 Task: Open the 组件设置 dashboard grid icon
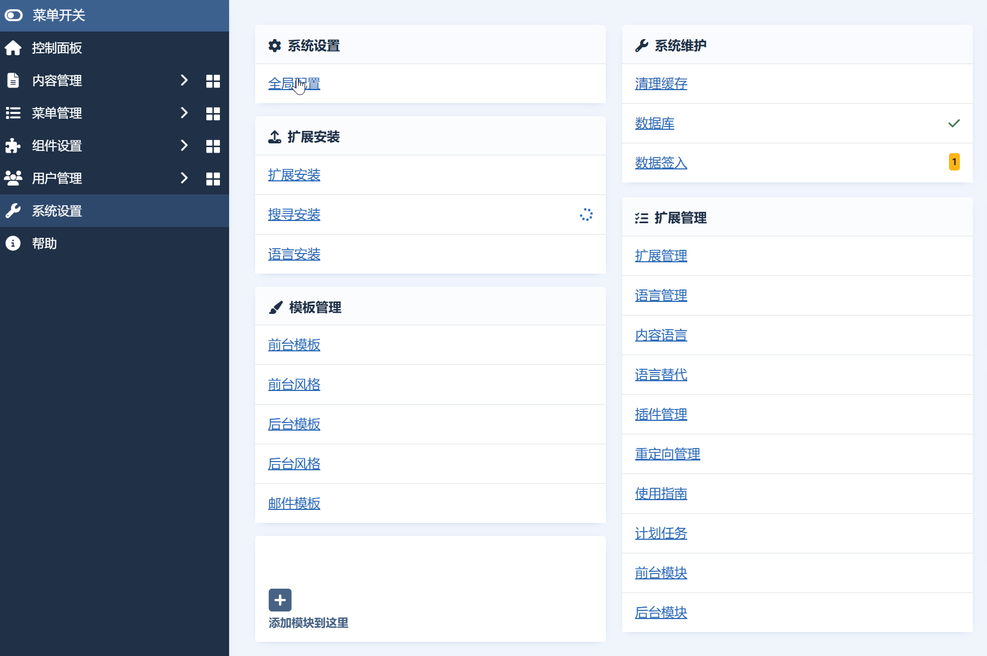(x=213, y=146)
